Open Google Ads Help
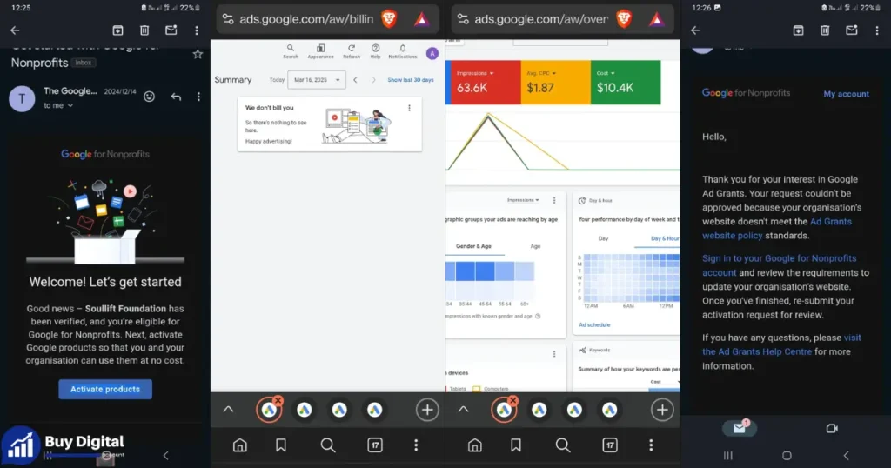Image resolution: width=891 pixels, height=468 pixels. point(375,51)
